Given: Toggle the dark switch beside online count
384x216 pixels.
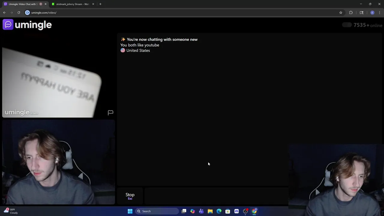Looking at the screenshot, I should click(347, 25).
